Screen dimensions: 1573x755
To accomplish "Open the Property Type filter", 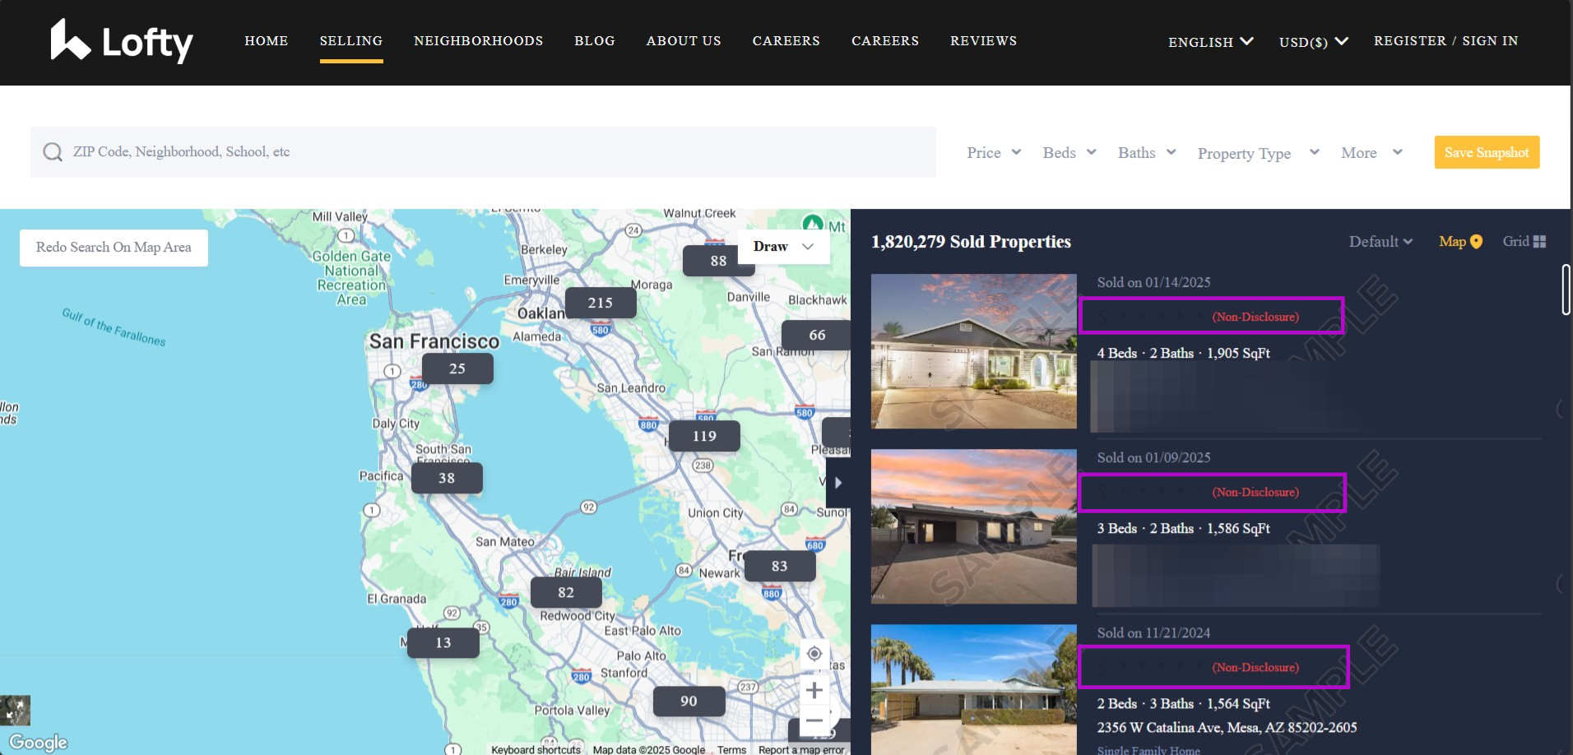I will 1257,153.
